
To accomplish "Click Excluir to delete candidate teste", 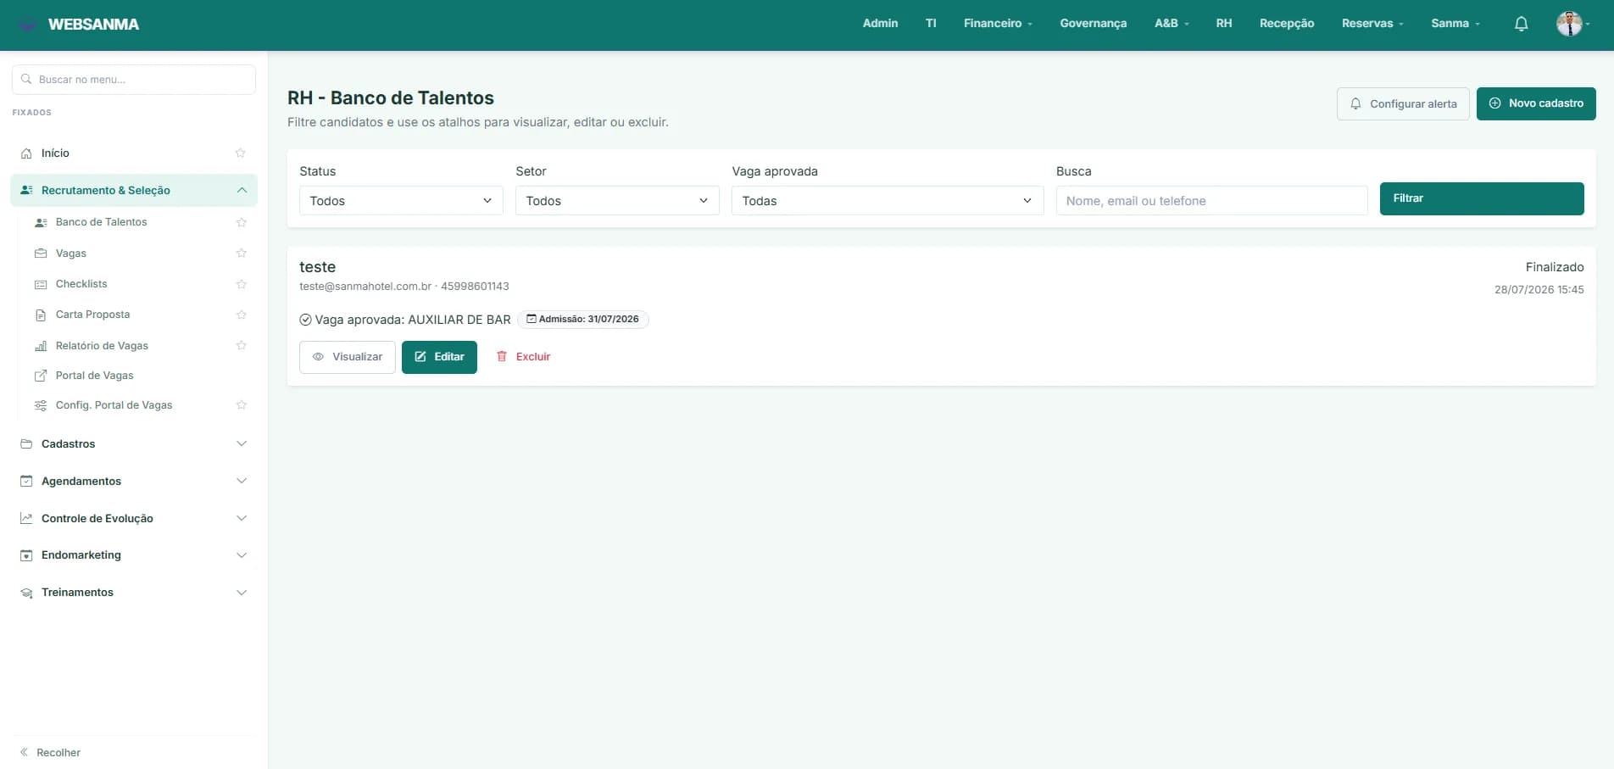I will coord(523,357).
